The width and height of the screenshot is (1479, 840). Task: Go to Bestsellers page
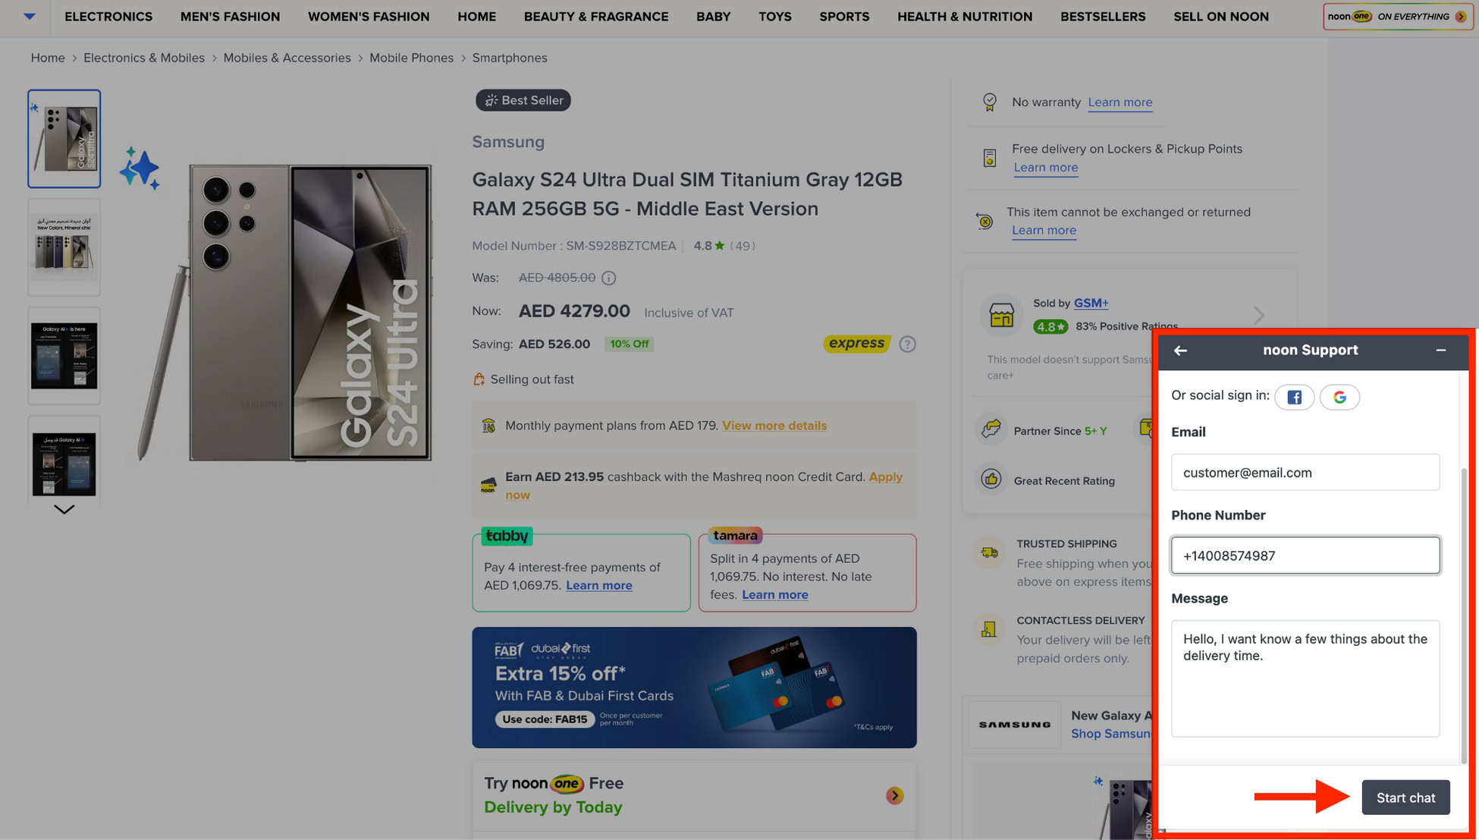click(x=1103, y=17)
